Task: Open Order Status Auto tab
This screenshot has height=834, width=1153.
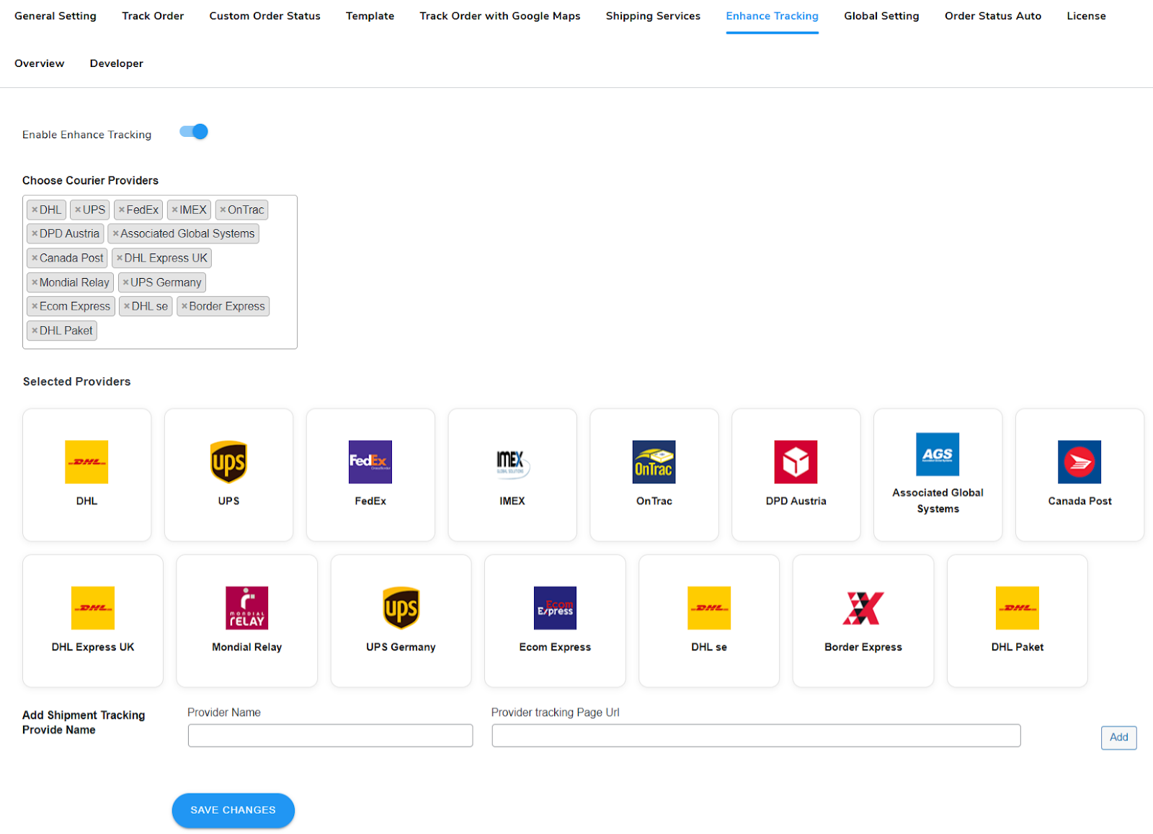Action: (993, 16)
